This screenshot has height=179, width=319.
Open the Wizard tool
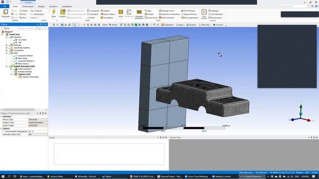[x=149, y=14]
